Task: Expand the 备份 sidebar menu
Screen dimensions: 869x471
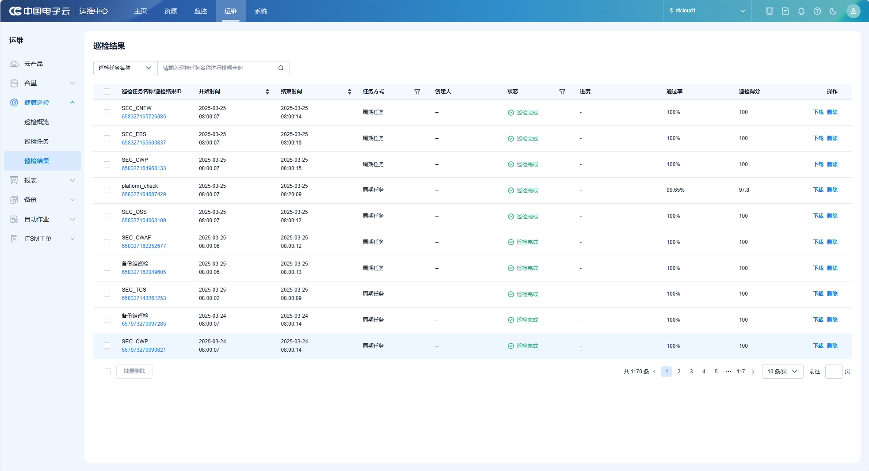Action: (x=72, y=200)
